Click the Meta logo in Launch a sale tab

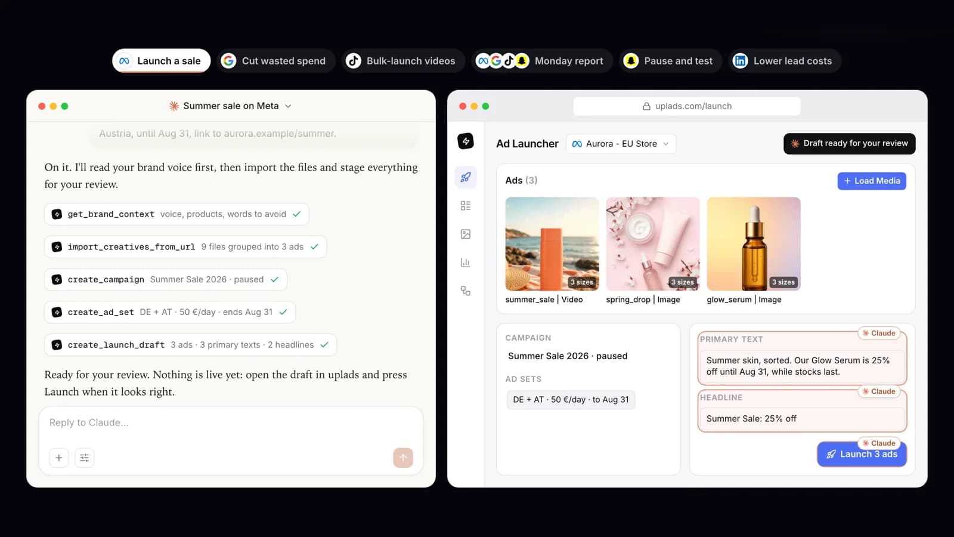[124, 61]
